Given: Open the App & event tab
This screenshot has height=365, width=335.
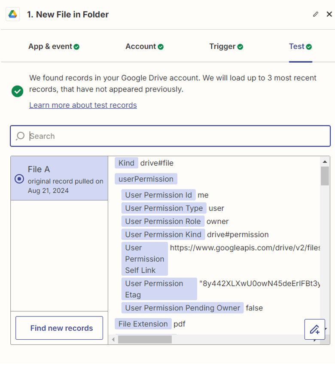Looking at the screenshot, I should click(54, 46).
